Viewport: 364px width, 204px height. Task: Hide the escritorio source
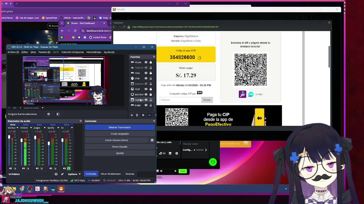(x=146, y=94)
